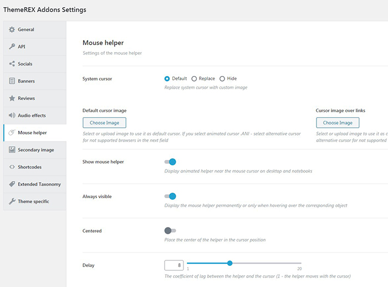Click the Always visible label text
Screen dimensions: 388x287
[x=97, y=197]
